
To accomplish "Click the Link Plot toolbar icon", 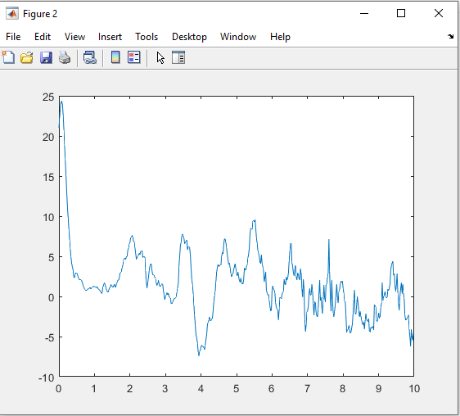I will (90, 57).
